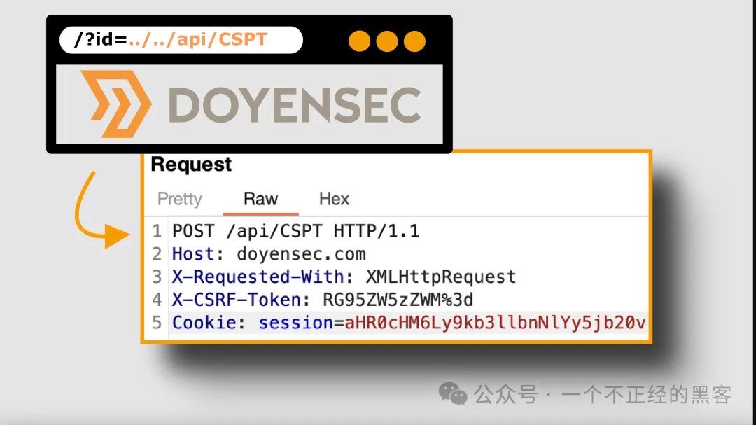
Task: Click the red session cookie value
Action: (494, 323)
